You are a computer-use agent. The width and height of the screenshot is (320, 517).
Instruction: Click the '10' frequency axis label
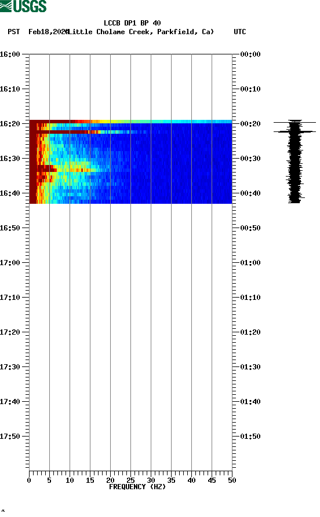pos(70,481)
